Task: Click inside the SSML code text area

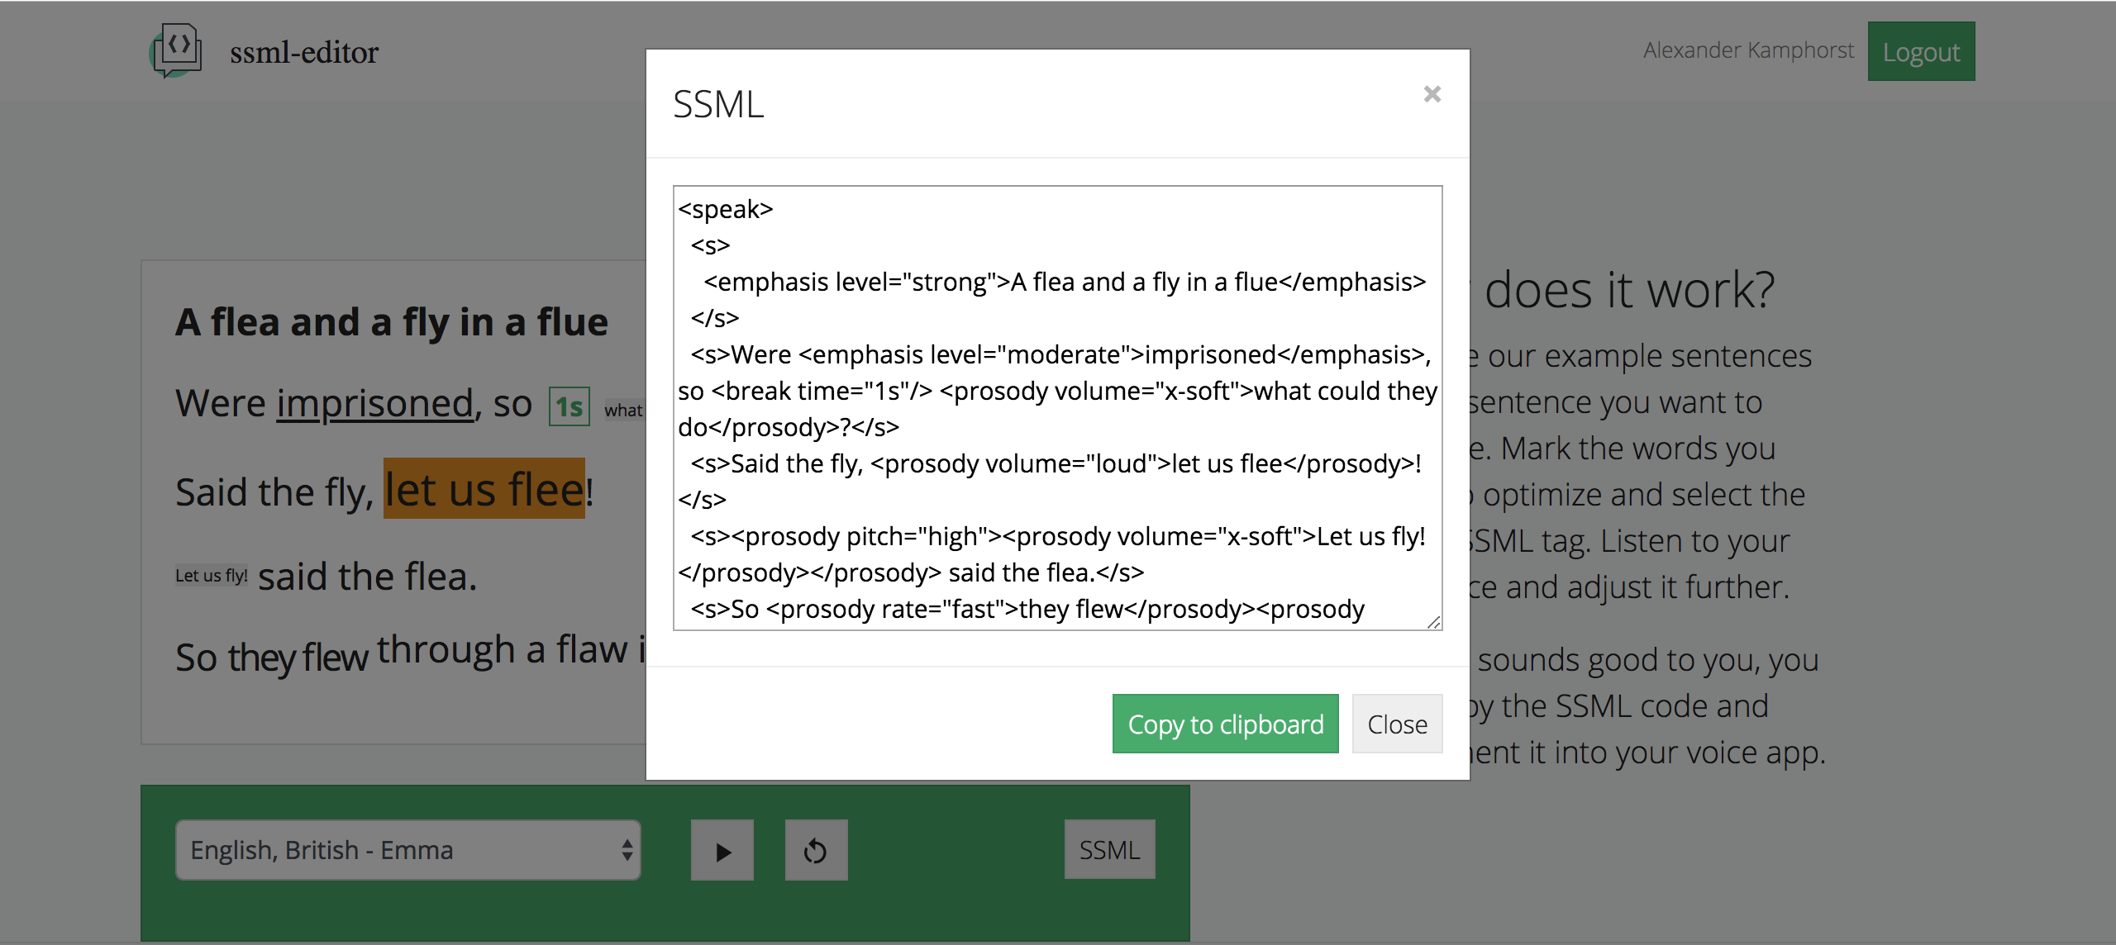Action: pyautogui.click(x=1057, y=407)
